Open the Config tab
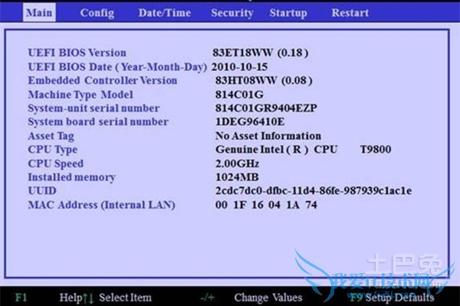 97,13
